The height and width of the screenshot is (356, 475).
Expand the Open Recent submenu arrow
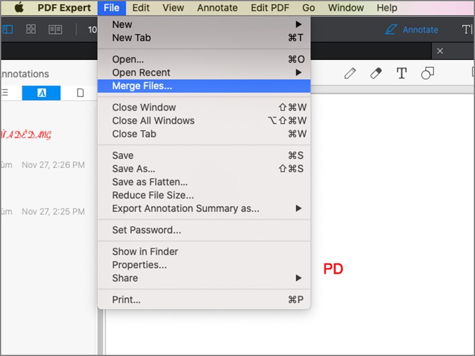tap(299, 72)
